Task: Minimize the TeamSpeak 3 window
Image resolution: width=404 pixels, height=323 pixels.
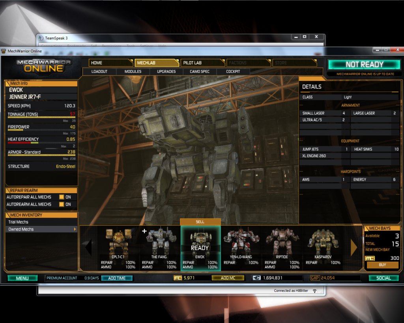Action: tap(296, 37)
